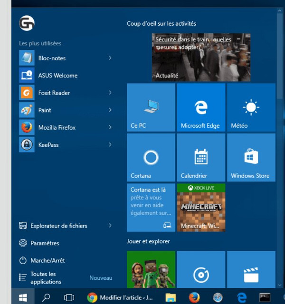Screen dimensions: 285x304
Task: Launch Microsoft Edge tile
Action: point(201,107)
